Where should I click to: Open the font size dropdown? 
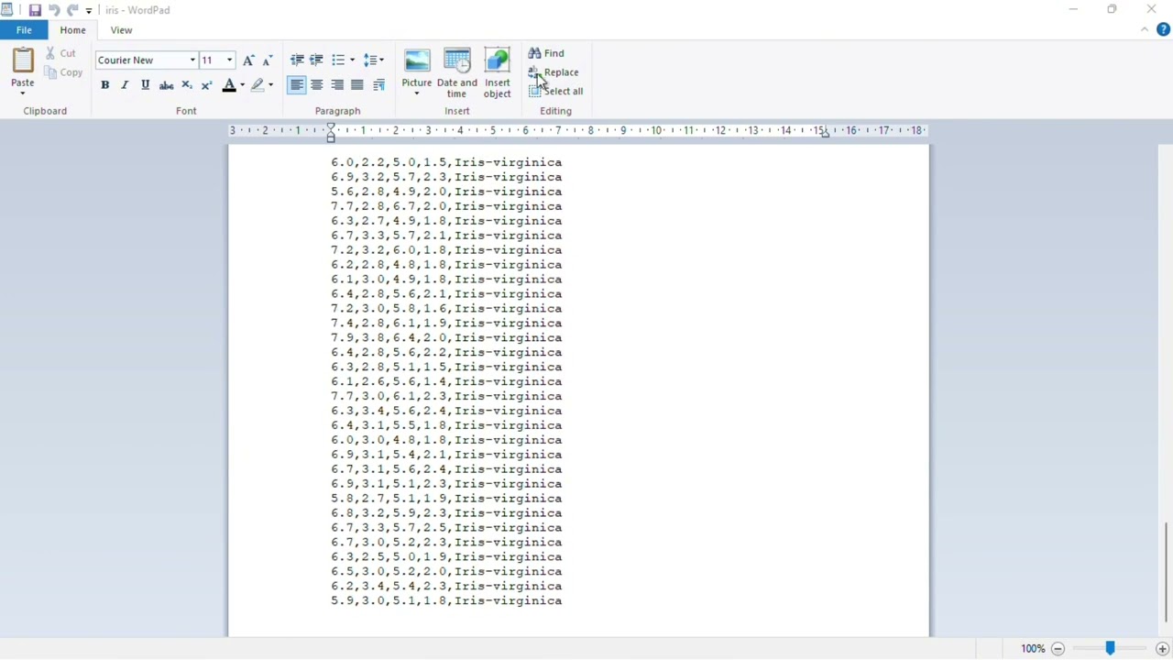tap(229, 60)
